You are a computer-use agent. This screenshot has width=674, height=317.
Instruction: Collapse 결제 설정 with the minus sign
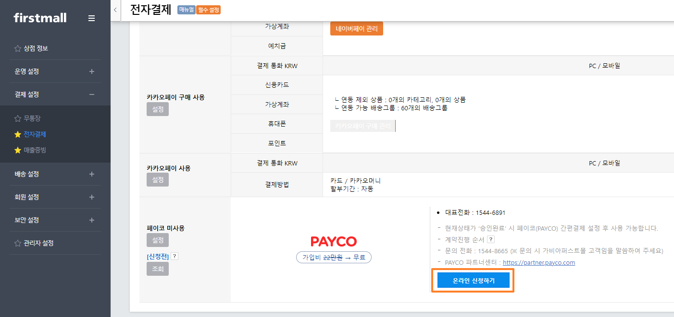[92, 94]
